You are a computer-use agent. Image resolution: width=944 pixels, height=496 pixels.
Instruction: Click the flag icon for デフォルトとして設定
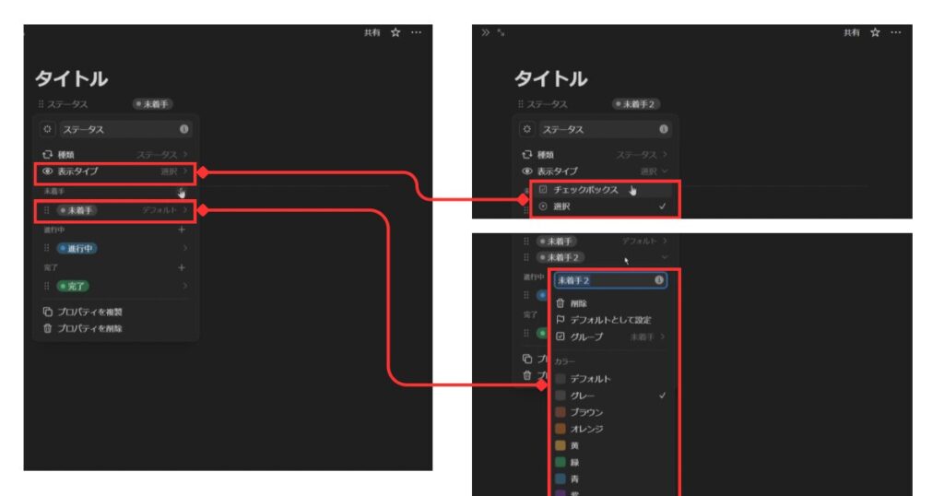[560, 320]
